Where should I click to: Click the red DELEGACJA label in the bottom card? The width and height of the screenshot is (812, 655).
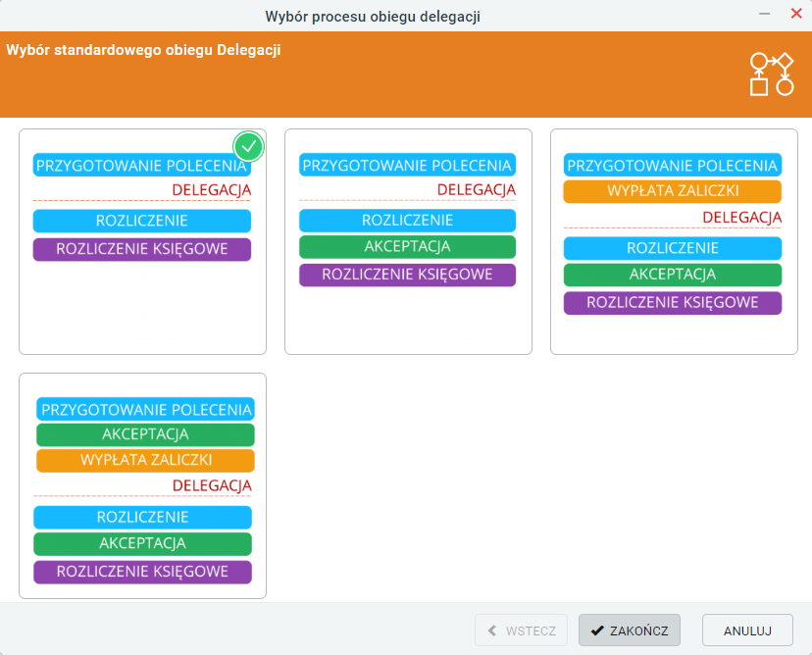click(x=212, y=485)
